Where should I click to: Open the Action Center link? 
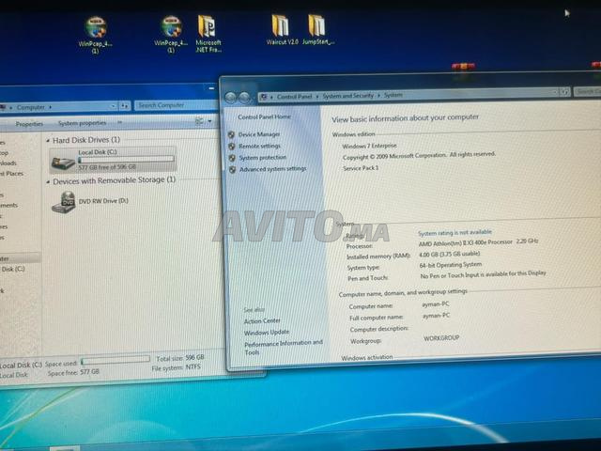[x=262, y=321]
